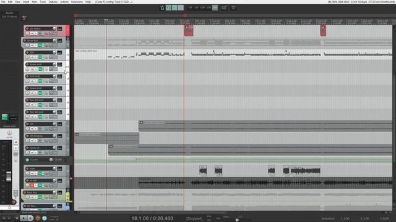396x222 pixels.
Task: Arm the Kick midi track for recording
Action: [27, 76]
